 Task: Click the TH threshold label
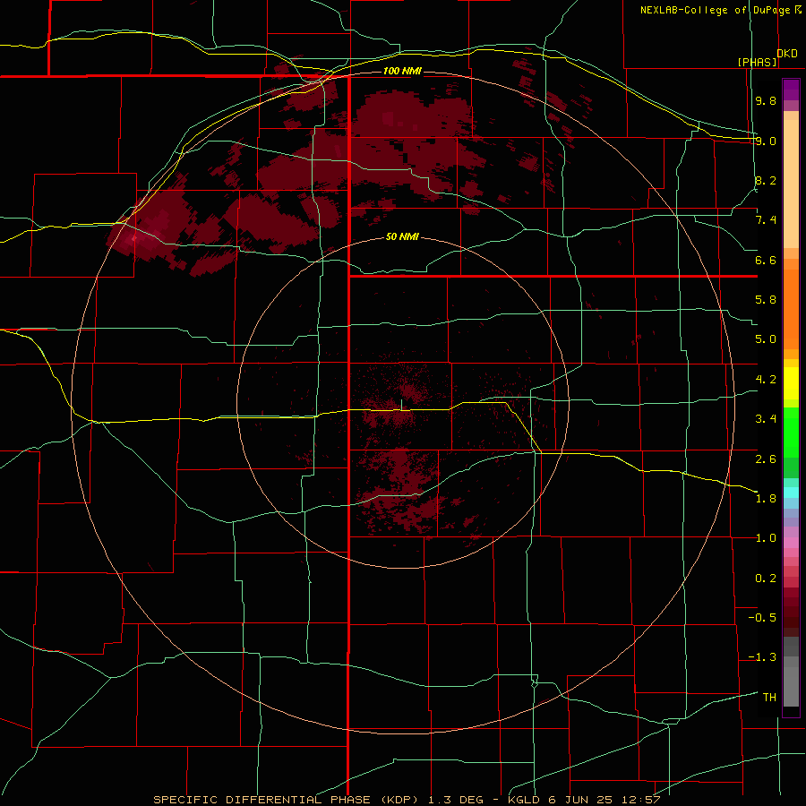769,698
